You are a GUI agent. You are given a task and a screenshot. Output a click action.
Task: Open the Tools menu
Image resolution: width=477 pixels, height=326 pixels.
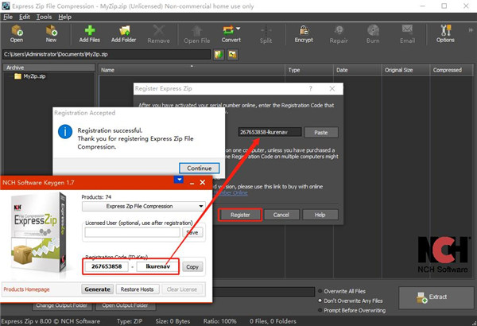[x=44, y=17]
